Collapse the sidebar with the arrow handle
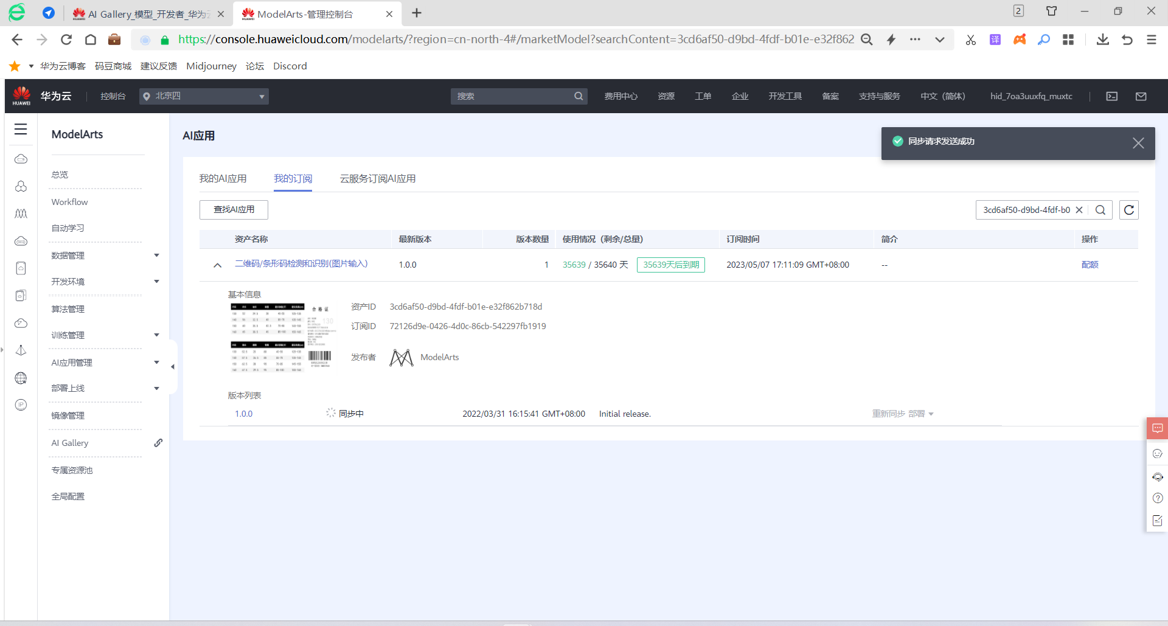 pos(173,367)
